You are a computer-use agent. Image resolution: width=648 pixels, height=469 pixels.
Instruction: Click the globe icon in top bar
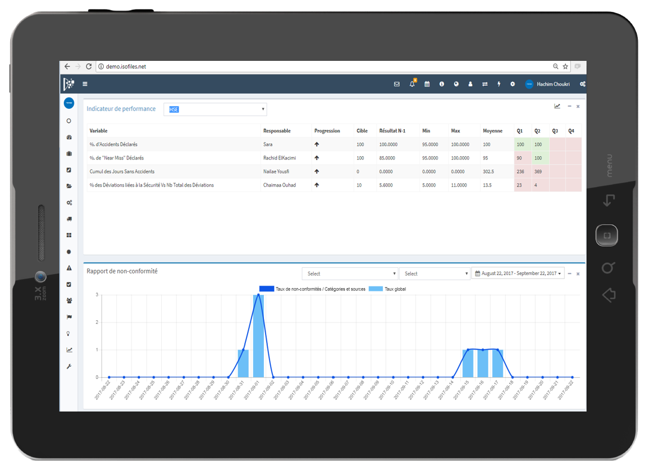pos(456,84)
